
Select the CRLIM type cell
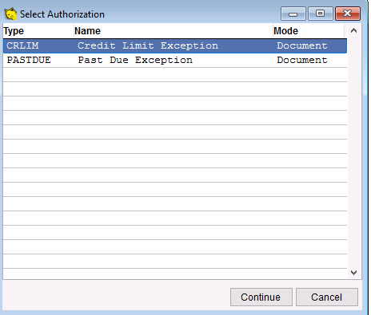click(x=22, y=45)
